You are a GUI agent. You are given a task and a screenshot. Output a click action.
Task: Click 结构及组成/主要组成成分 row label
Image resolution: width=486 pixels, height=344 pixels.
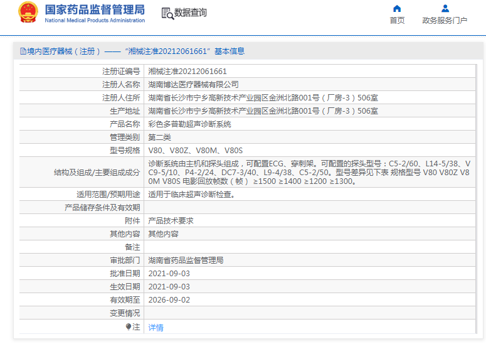coord(97,173)
